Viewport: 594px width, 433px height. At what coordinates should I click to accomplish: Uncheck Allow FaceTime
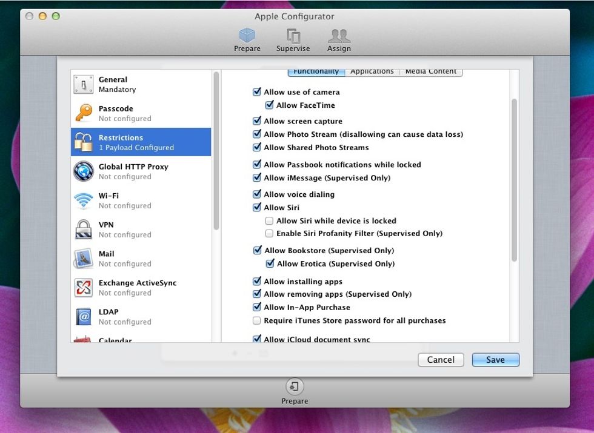269,105
